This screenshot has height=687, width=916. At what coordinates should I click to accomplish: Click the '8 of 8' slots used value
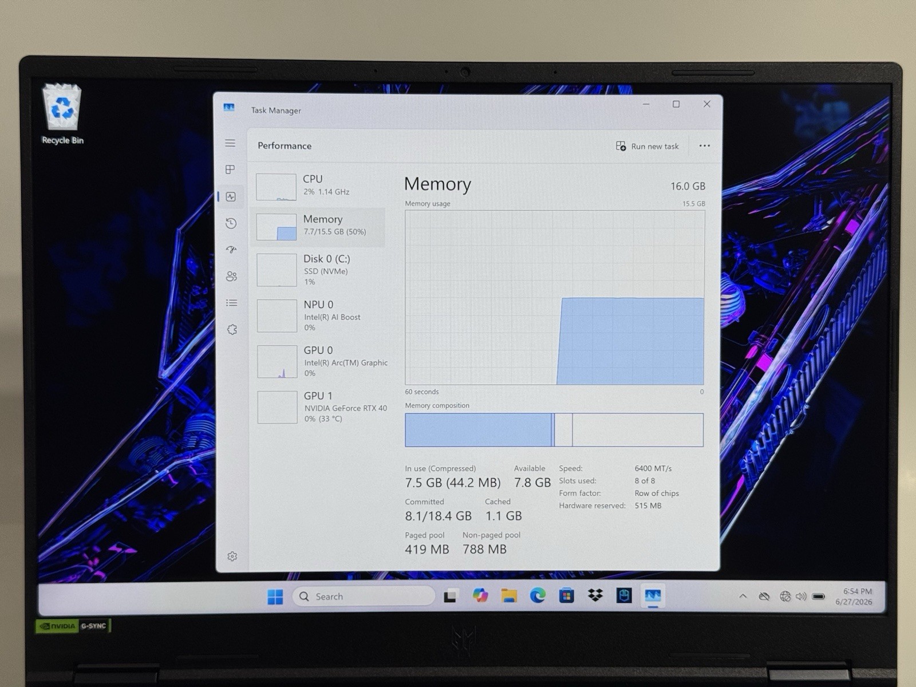pos(645,481)
